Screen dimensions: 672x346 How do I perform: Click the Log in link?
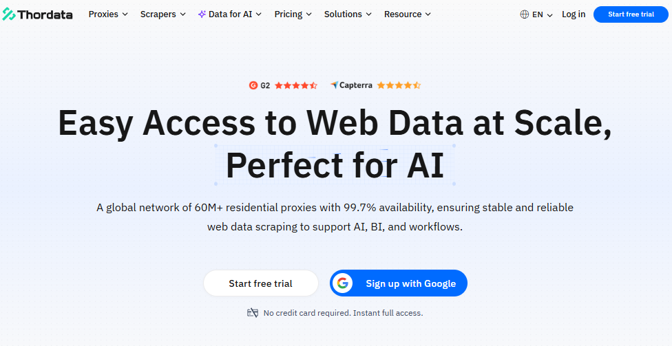click(574, 14)
